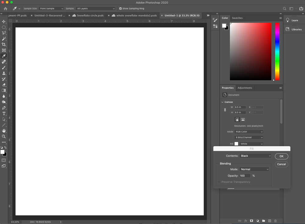
Task: Open the Libraries panel
Action: tap(293, 29)
